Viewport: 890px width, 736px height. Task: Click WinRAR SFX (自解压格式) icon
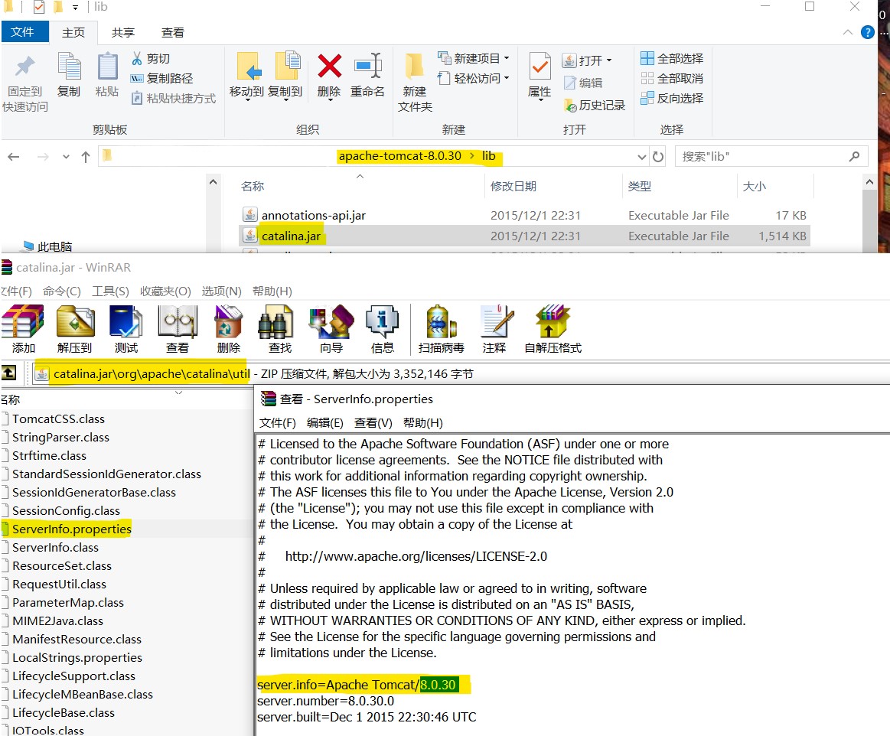point(553,329)
